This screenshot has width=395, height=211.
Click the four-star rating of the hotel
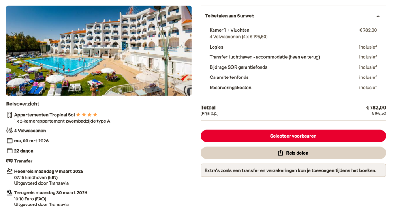tap(87, 115)
